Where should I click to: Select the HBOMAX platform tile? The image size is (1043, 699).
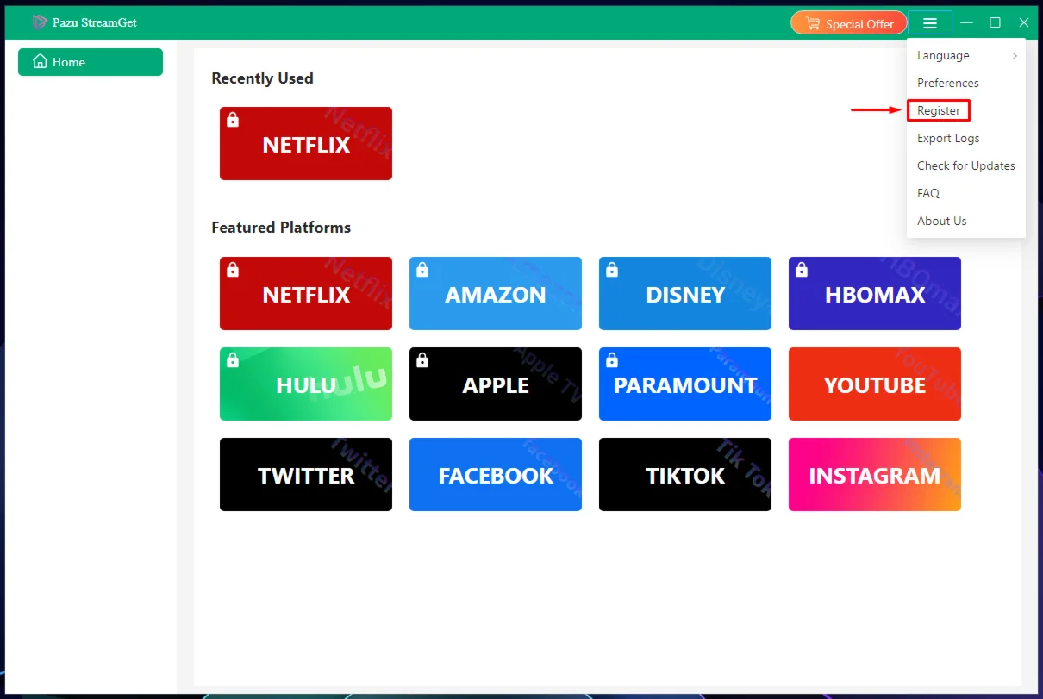pyautogui.click(x=875, y=294)
